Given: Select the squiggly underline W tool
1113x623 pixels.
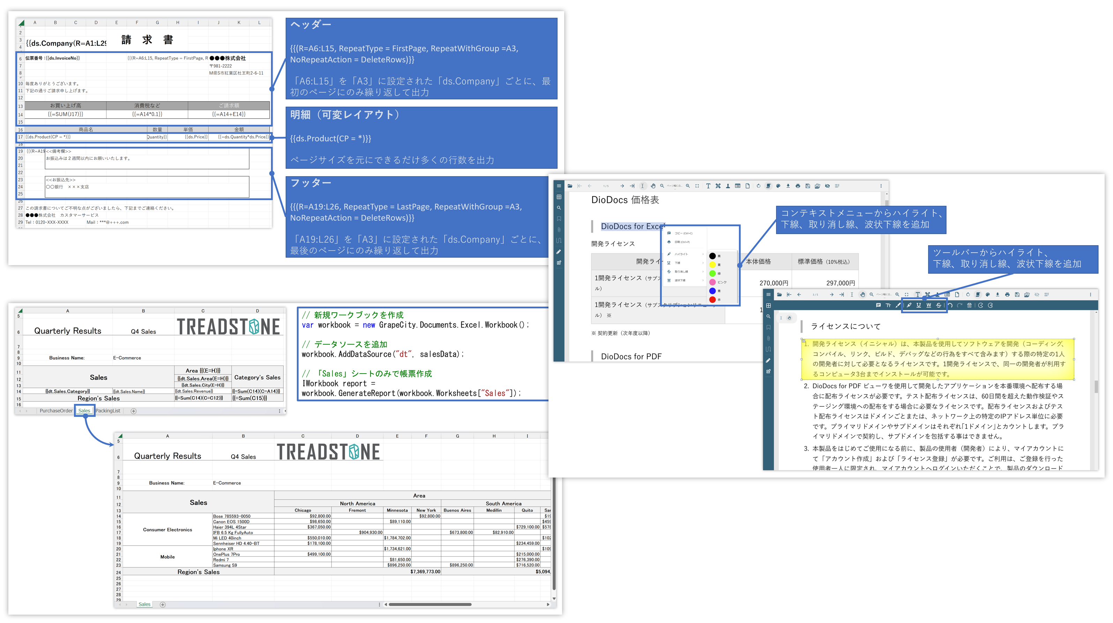Looking at the screenshot, I should pos(928,306).
